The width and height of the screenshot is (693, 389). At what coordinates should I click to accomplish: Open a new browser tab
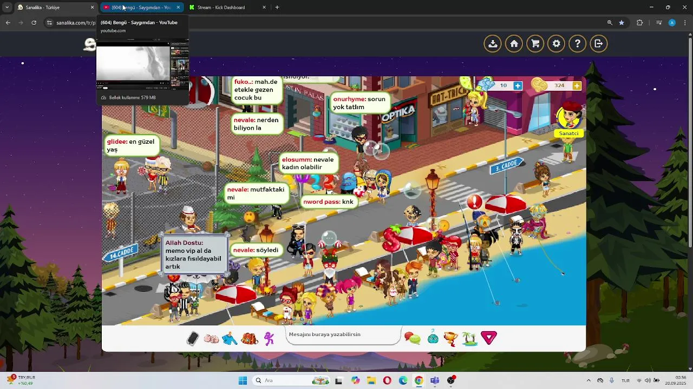[x=277, y=8]
